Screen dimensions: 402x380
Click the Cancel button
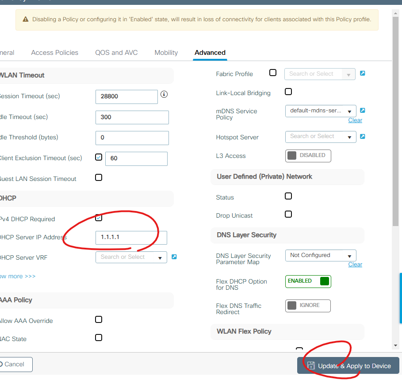[16, 365]
